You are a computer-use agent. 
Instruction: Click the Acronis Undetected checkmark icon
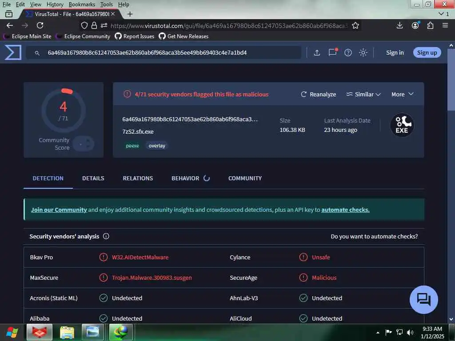(103, 298)
